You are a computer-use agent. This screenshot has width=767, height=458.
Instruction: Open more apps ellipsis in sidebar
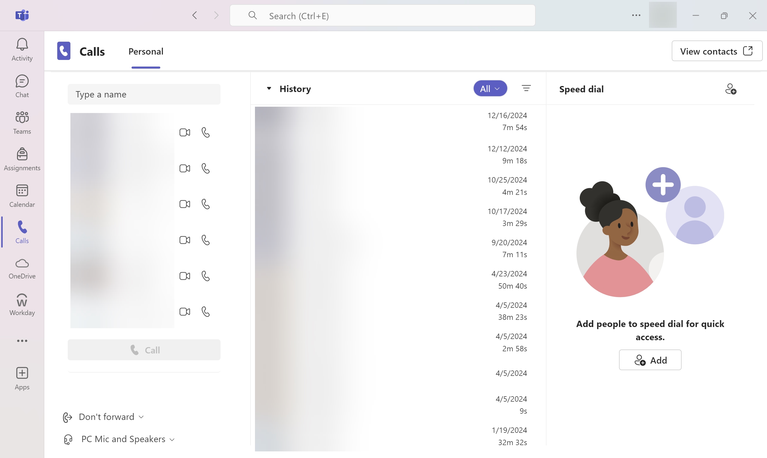click(x=22, y=341)
